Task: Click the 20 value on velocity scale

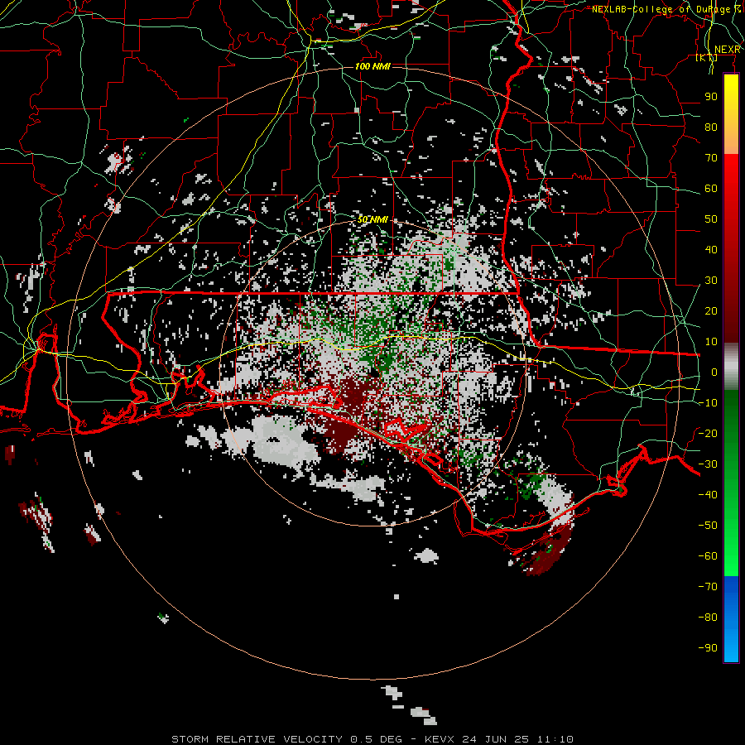Action: (x=711, y=311)
